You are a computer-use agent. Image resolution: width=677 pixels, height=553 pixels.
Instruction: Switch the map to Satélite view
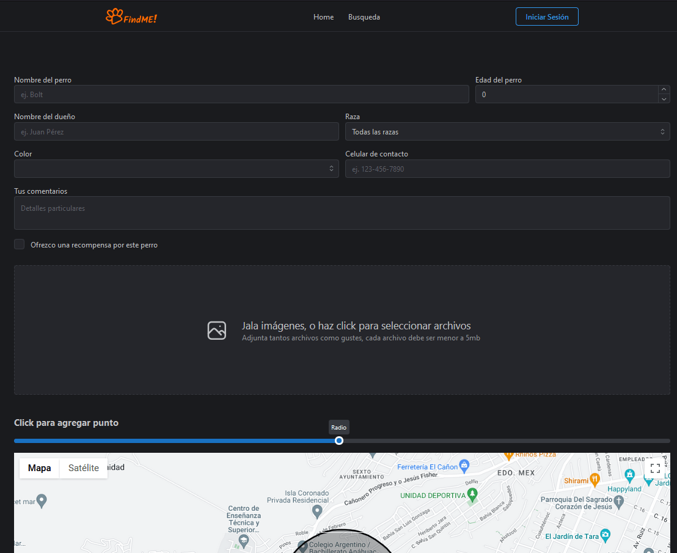pos(84,468)
